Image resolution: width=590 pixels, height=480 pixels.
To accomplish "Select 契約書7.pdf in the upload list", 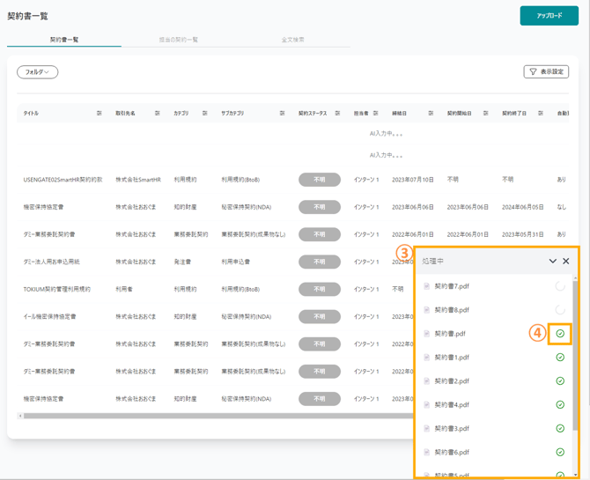I will point(452,286).
